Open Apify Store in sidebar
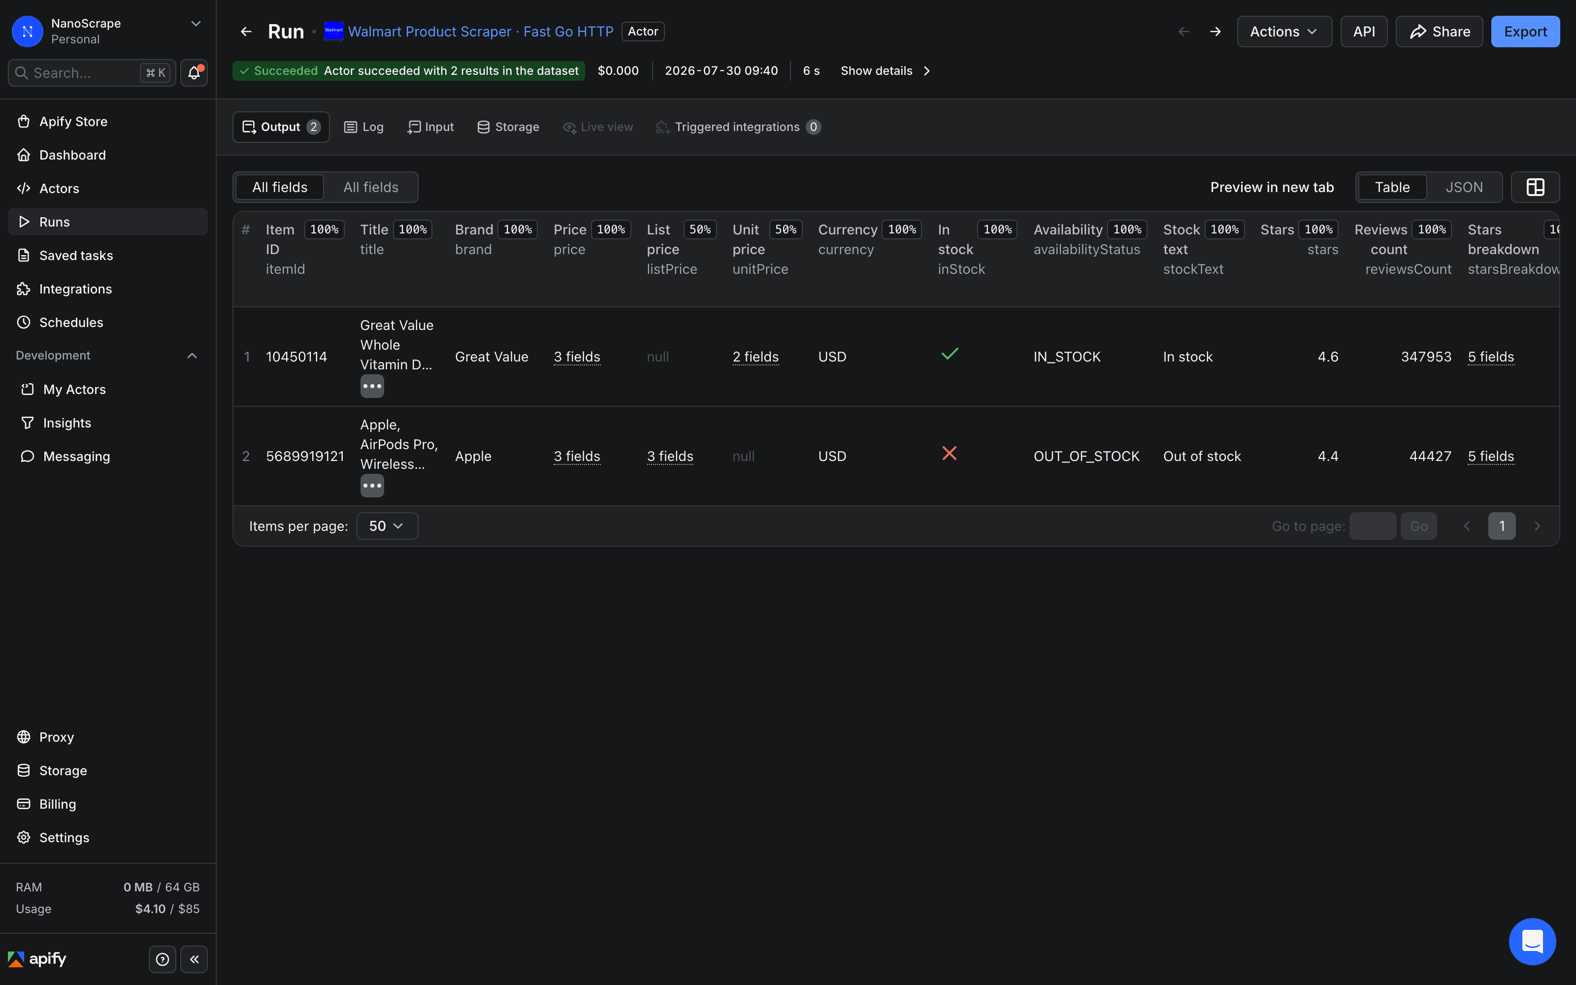The width and height of the screenshot is (1576, 985). tap(107, 121)
